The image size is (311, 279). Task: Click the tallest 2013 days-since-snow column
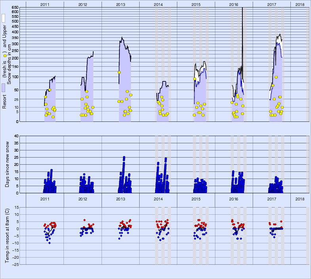(124, 158)
